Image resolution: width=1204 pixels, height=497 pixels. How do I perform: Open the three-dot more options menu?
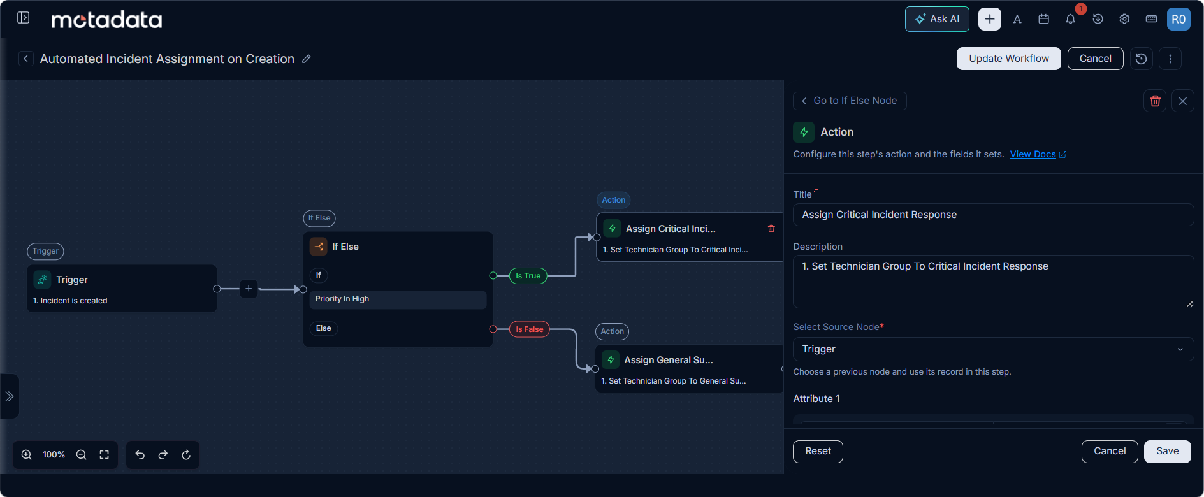1170,59
